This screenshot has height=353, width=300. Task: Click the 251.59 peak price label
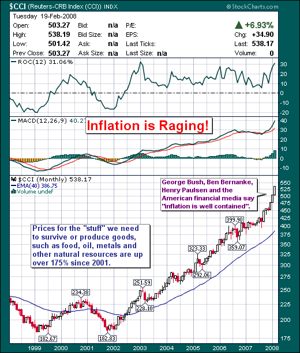(x=142, y=282)
